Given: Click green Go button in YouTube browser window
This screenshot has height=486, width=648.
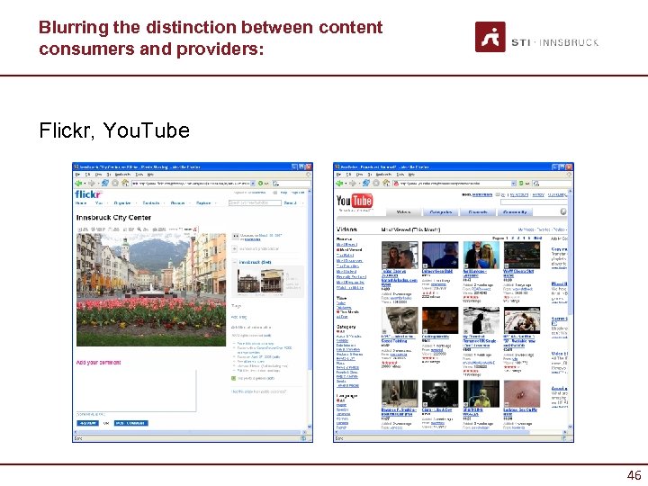Looking at the screenshot, I should pos(521,183).
